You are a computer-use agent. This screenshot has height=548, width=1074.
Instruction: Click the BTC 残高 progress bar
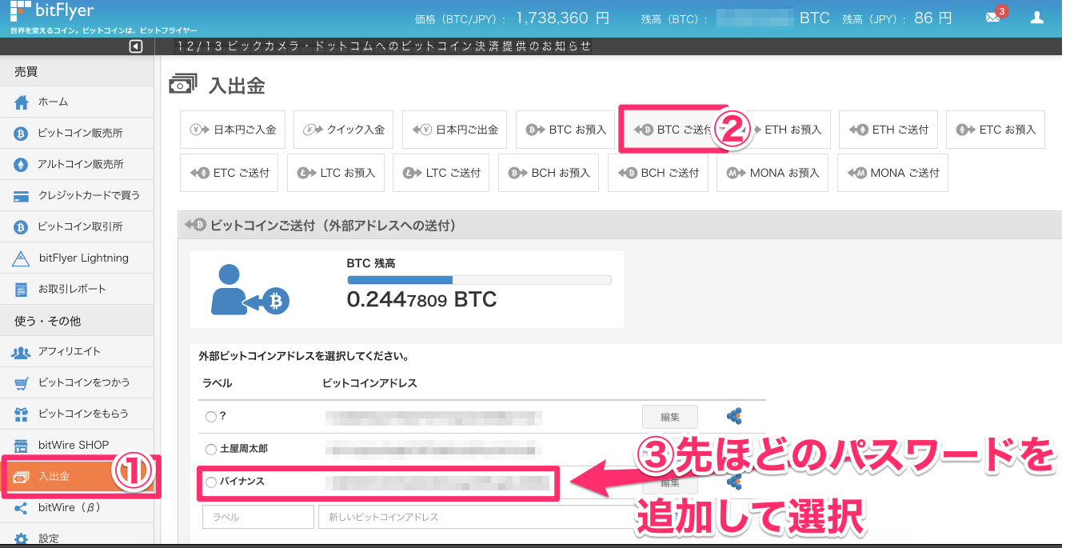479,280
